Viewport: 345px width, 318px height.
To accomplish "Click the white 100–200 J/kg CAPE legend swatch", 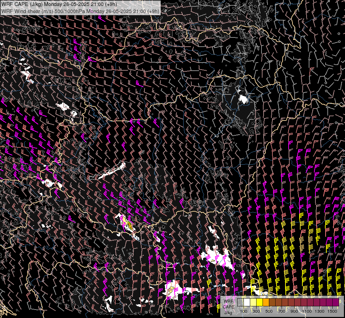I will (x=247, y=302).
